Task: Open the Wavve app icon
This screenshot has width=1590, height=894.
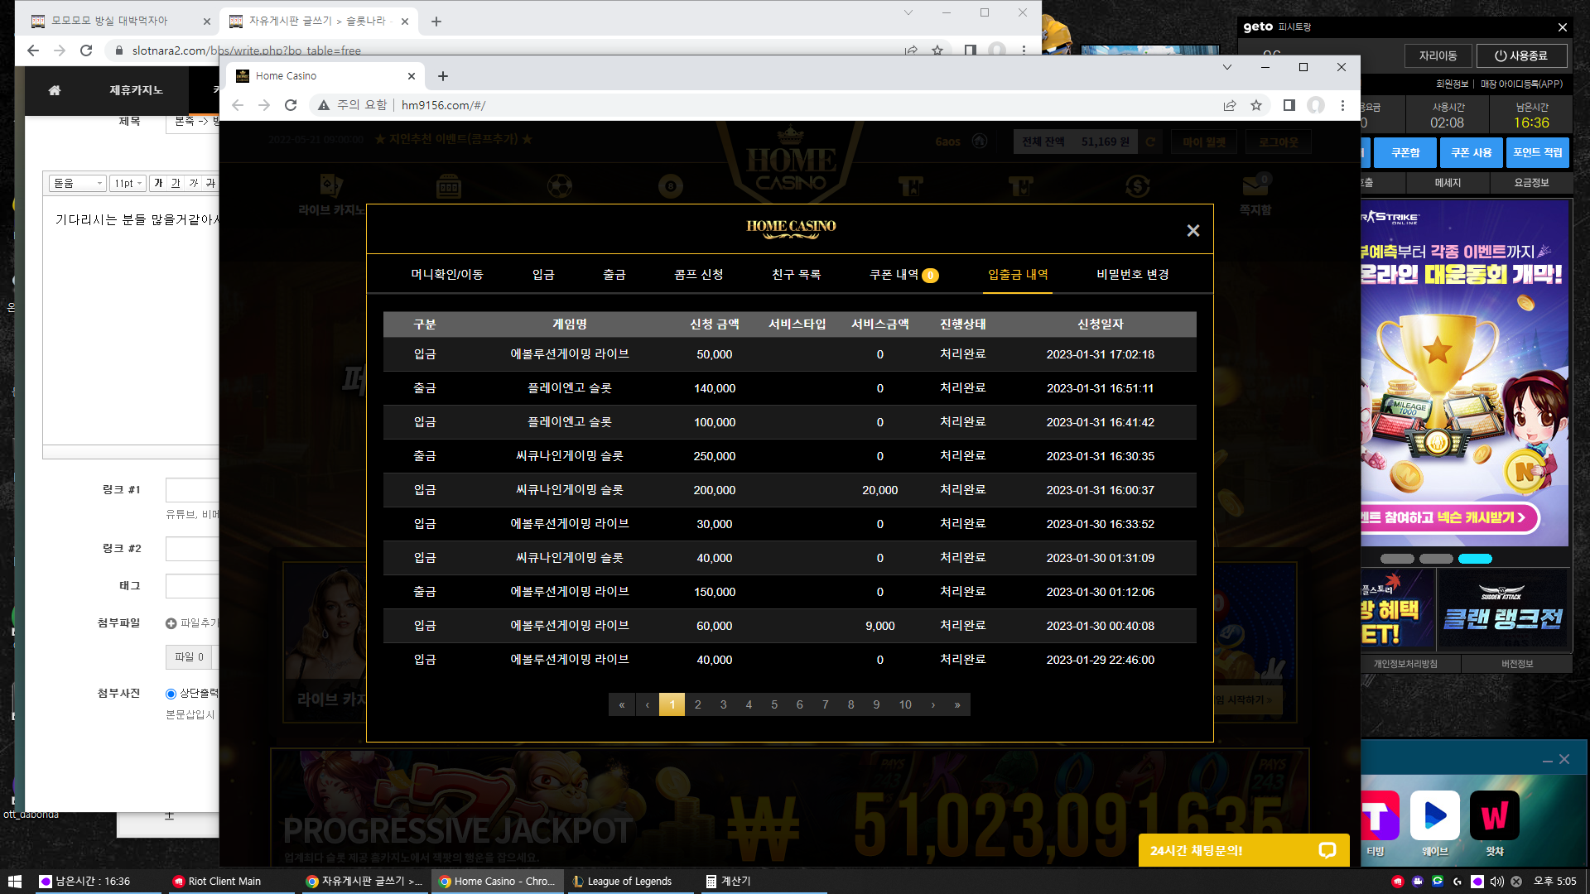Action: coord(1435,815)
